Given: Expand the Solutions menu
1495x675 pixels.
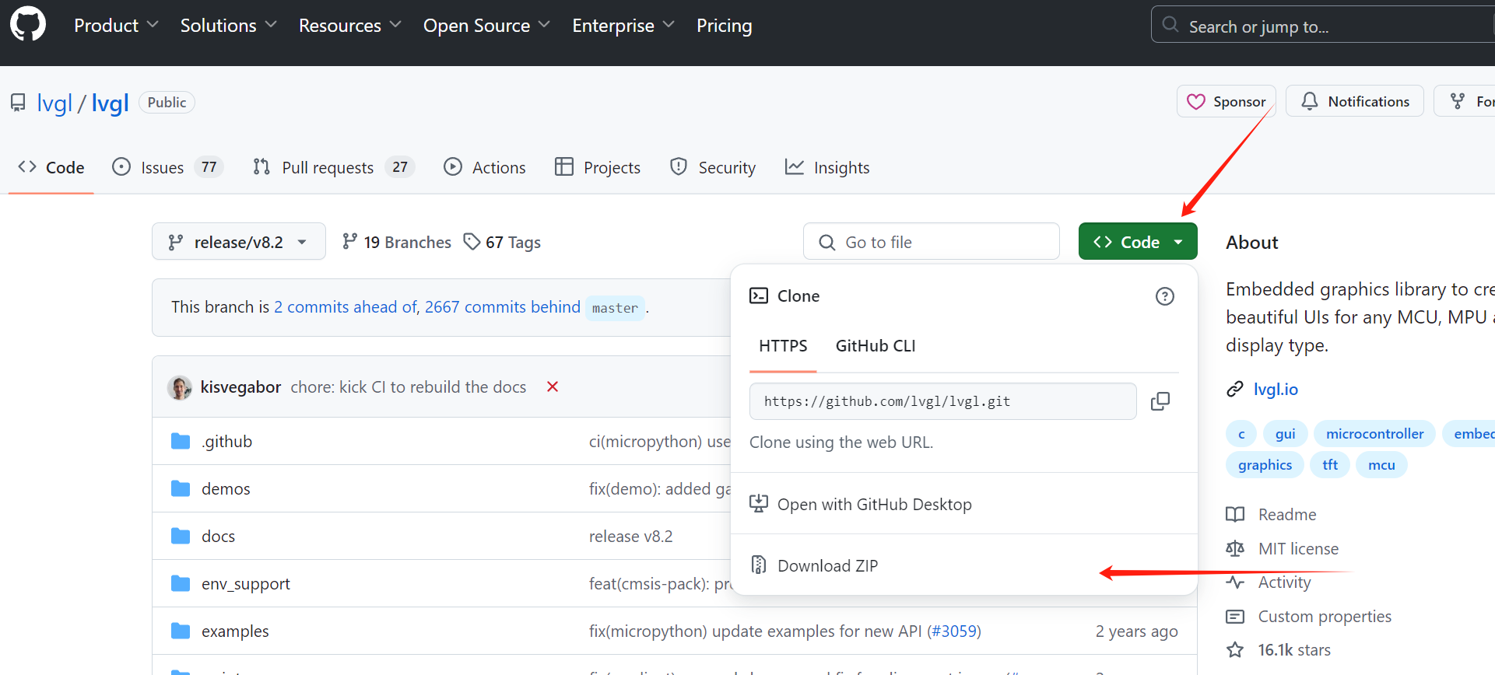Looking at the screenshot, I should [x=228, y=26].
